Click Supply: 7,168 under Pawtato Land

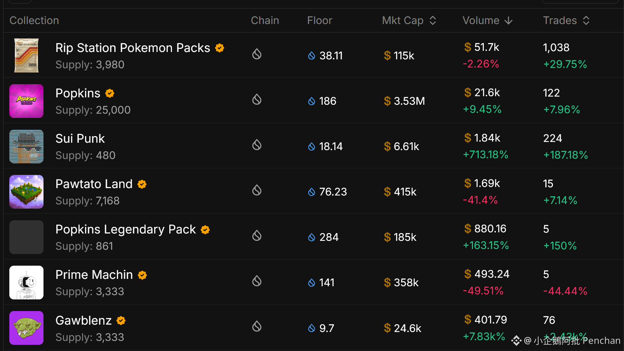click(x=87, y=201)
